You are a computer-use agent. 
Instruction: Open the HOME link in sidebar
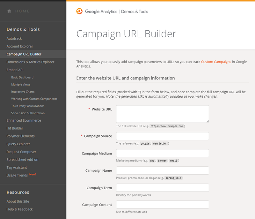pos(22,11)
